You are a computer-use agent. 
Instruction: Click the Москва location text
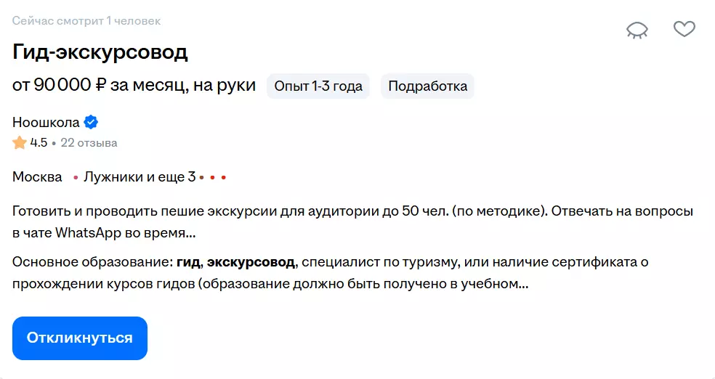tap(37, 176)
